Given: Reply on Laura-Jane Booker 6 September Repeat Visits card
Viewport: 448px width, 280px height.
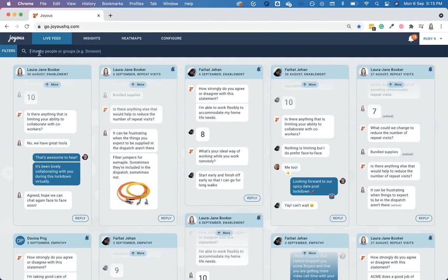Looking at the screenshot, I should click(x=166, y=218).
